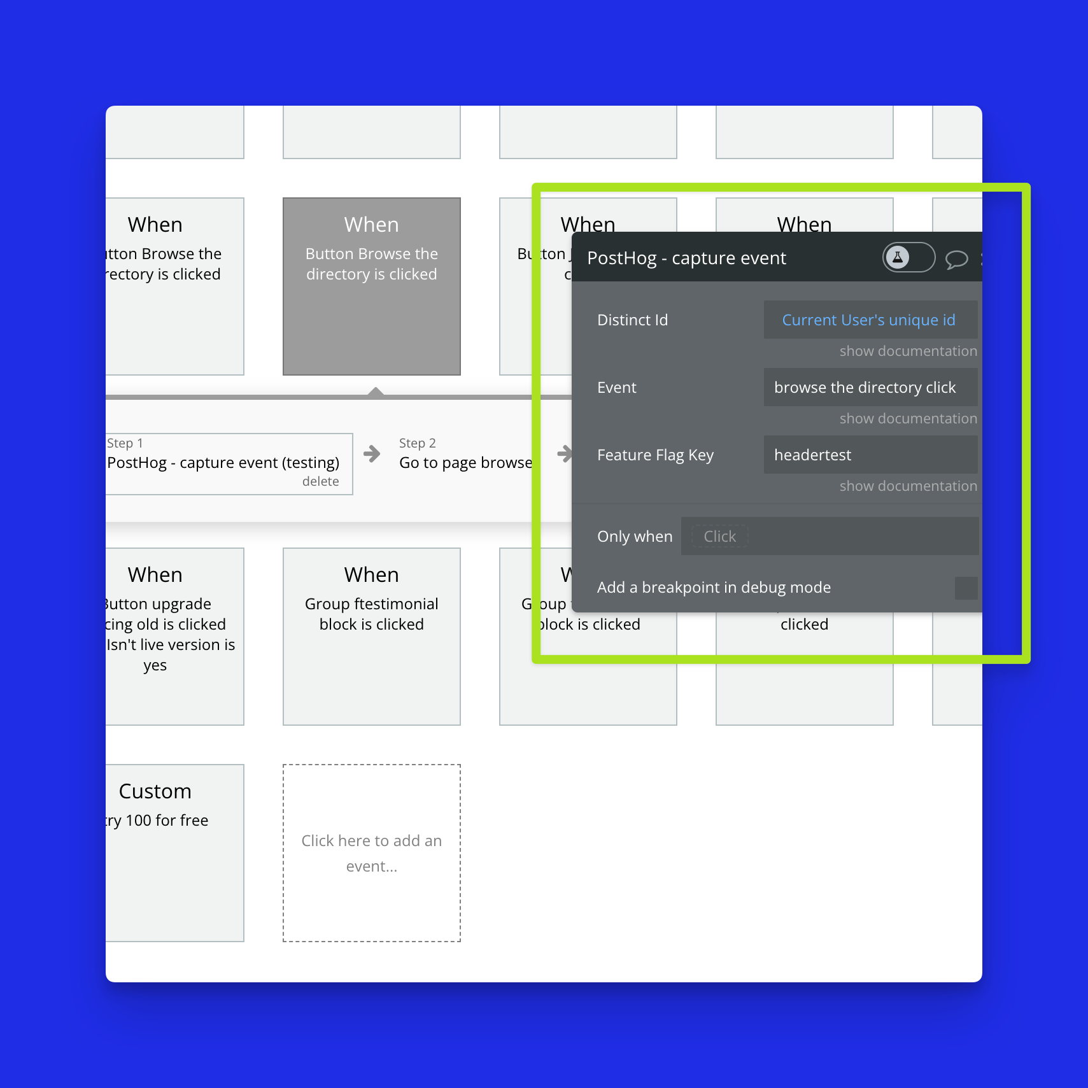The width and height of the screenshot is (1088, 1088).
Task: Click the PostHog - capture event panel title
Action: [686, 258]
